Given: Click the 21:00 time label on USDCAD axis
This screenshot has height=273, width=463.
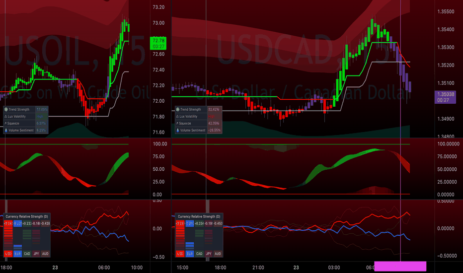Looking at the screenshot, I should 258,268.
